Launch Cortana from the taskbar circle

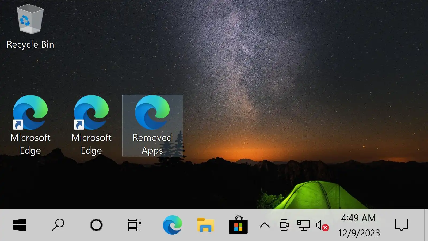pos(96,225)
